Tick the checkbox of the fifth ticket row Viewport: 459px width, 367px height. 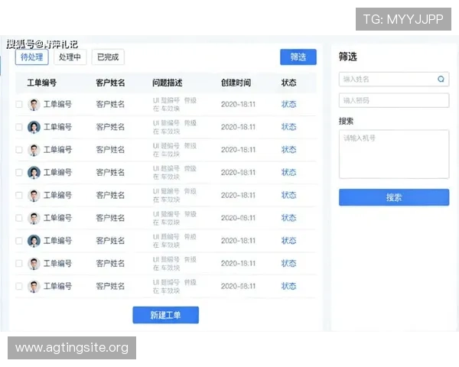pos(19,195)
